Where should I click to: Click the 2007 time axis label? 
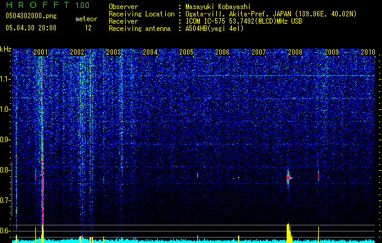point(259,52)
